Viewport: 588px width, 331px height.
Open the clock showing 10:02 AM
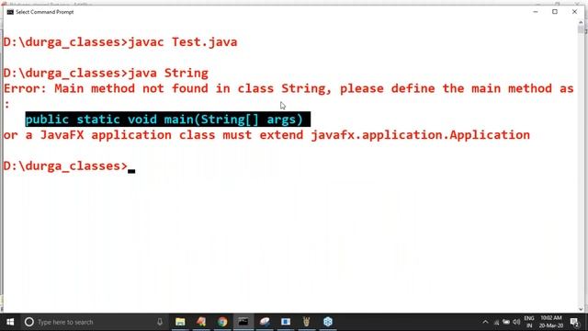point(551,322)
